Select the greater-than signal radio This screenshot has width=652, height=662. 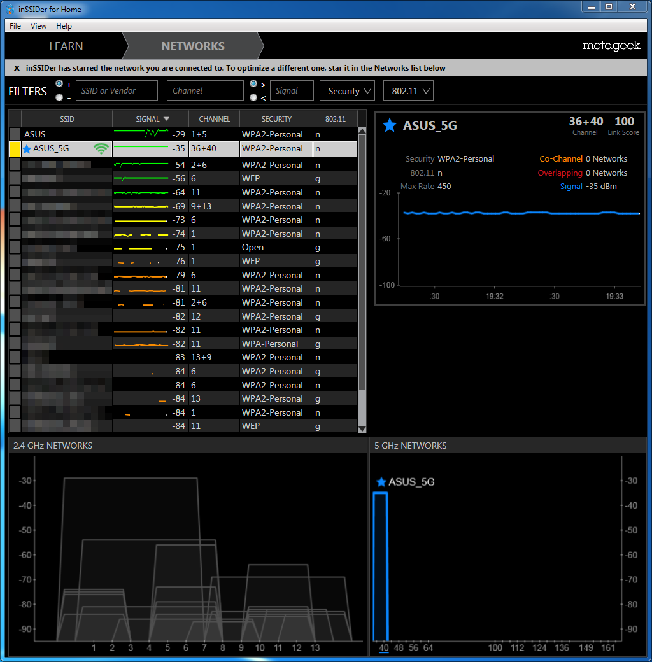pos(253,84)
